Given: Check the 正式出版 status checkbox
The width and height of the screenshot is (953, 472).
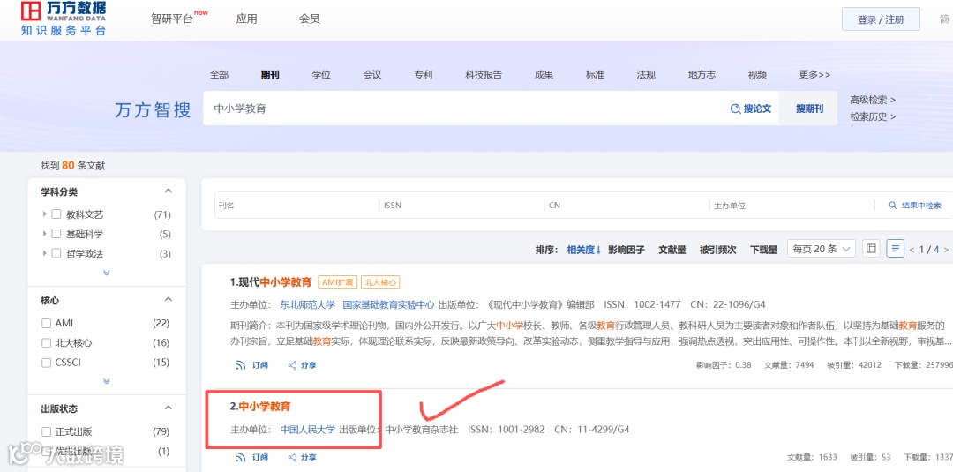Looking at the screenshot, I should [x=46, y=432].
